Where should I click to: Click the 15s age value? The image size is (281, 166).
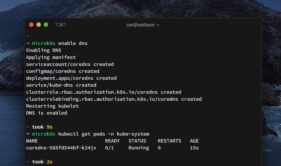pos(194,148)
